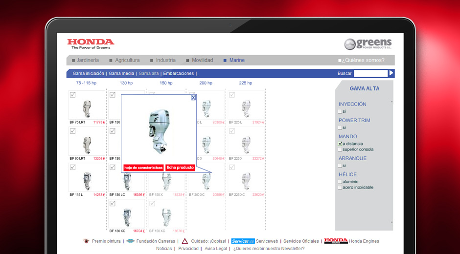Go to the Embarcaciones tab
460x254 pixels.
click(x=179, y=73)
